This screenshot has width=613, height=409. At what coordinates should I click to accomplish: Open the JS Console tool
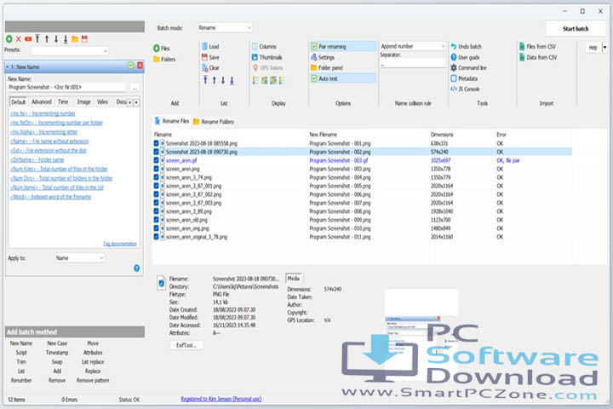pyautogui.click(x=465, y=89)
